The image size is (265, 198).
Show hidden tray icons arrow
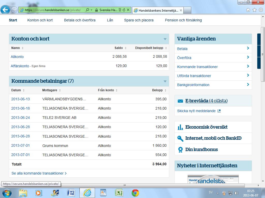(x=218, y=193)
